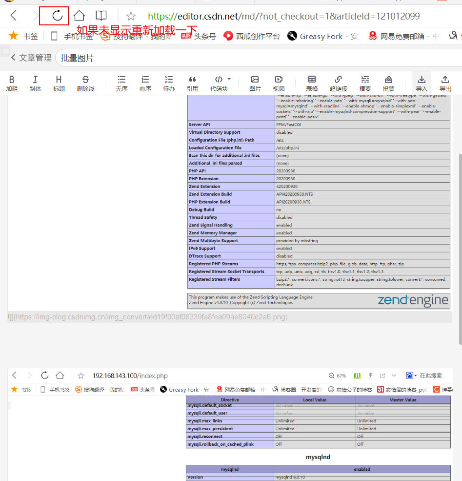This screenshot has width=462, height=481.
Task: Reload the CSDN editor page
Action: (57, 15)
